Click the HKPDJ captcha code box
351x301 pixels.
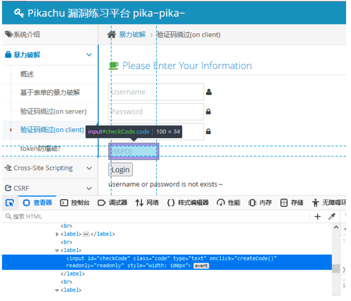[x=134, y=151]
